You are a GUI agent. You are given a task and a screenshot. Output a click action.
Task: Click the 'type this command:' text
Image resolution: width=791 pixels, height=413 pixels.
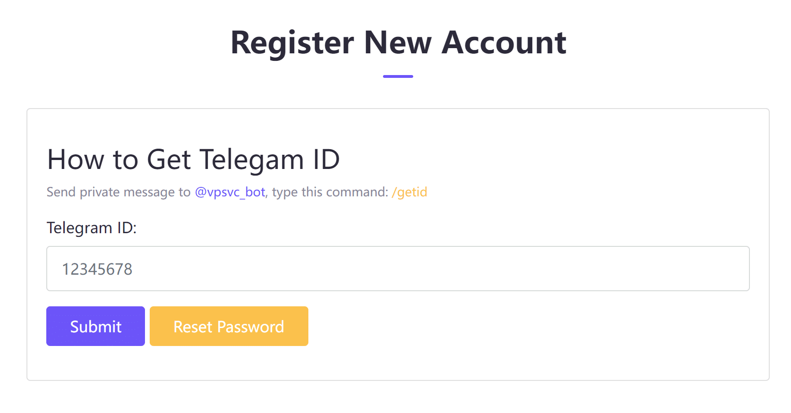[330, 192]
